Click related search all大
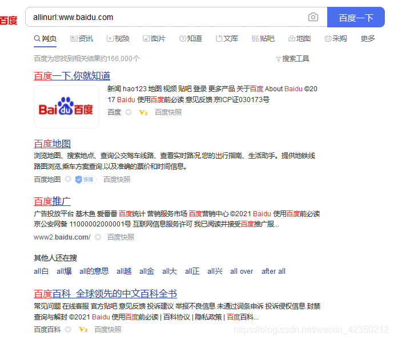 tap(170, 271)
